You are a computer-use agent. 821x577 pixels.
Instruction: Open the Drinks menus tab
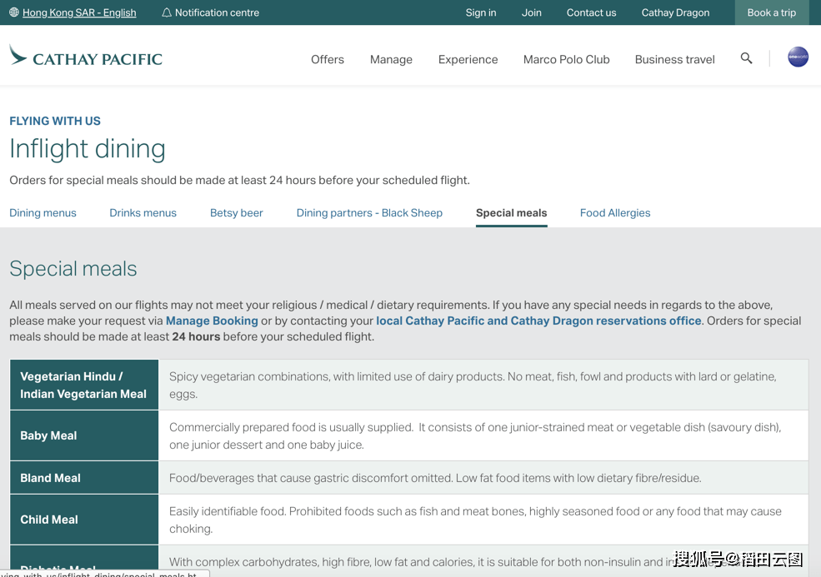143,213
